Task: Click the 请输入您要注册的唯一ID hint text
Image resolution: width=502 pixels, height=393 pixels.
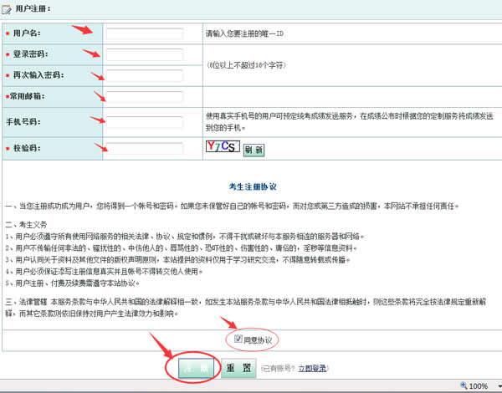Action: pyautogui.click(x=244, y=34)
